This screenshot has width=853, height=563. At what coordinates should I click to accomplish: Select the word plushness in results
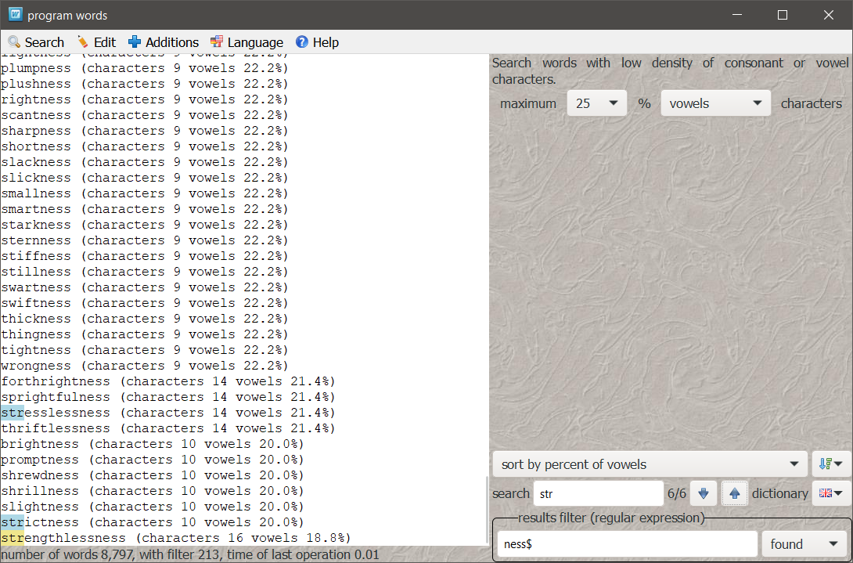pyautogui.click(x=36, y=85)
